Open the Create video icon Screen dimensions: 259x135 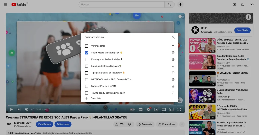pyautogui.click(x=234, y=5)
